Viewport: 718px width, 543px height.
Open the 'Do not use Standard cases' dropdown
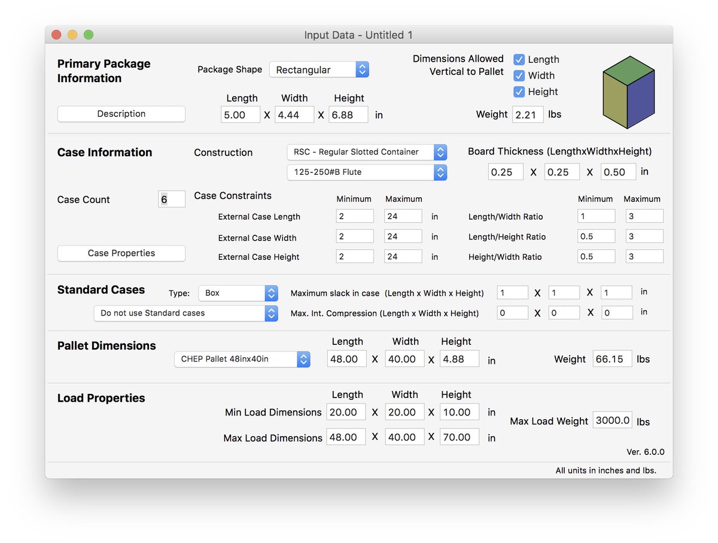tap(185, 313)
